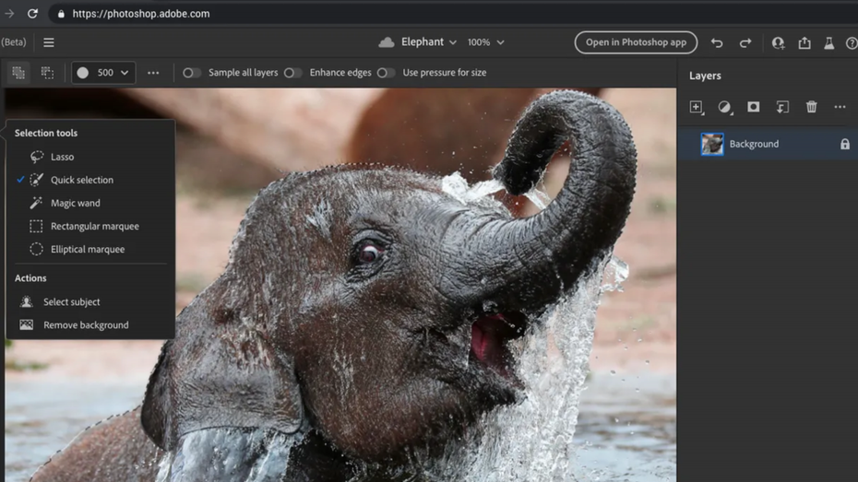Image resolution: width=858 pixels, height=482 pixels.
Task: Toggle Sample all layers switch
Action: point(191,73)
